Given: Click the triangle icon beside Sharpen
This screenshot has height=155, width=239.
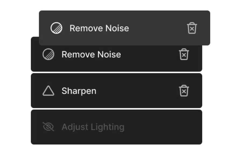Looking at the screenshot, I should 48,91.
